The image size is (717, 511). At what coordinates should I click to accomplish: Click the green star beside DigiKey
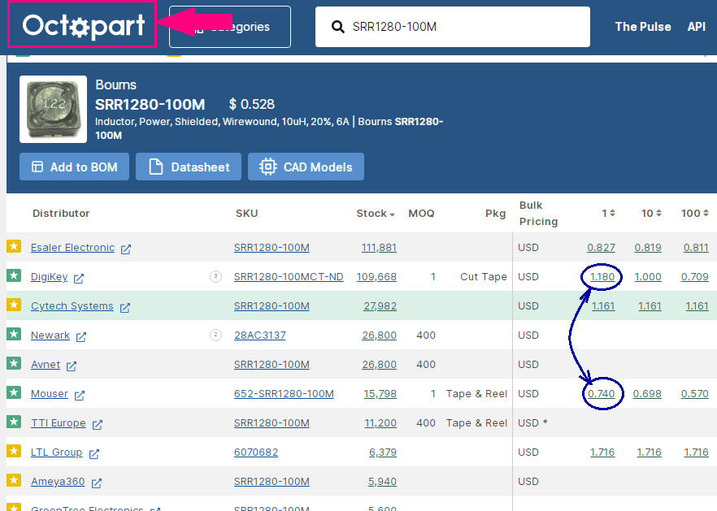pyautogui.click(x=14, y=275)
